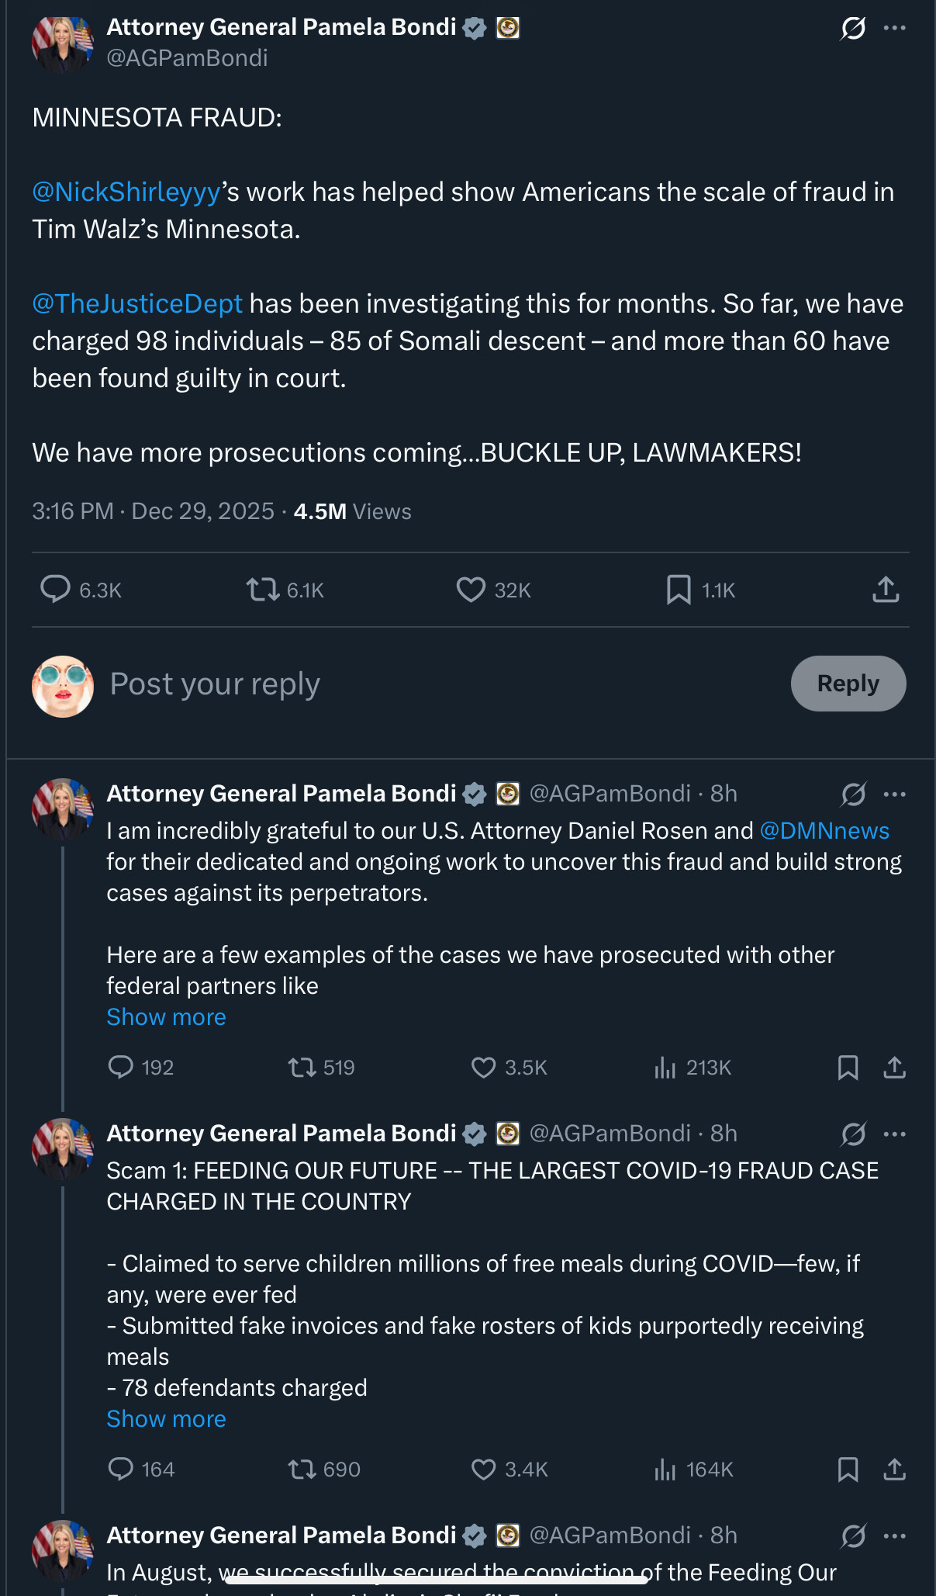Image resolution: width=936 pixels, height=1596 pixels.
Task: Expand Show more on Scam 1 post
Action: click(166, 1419)
